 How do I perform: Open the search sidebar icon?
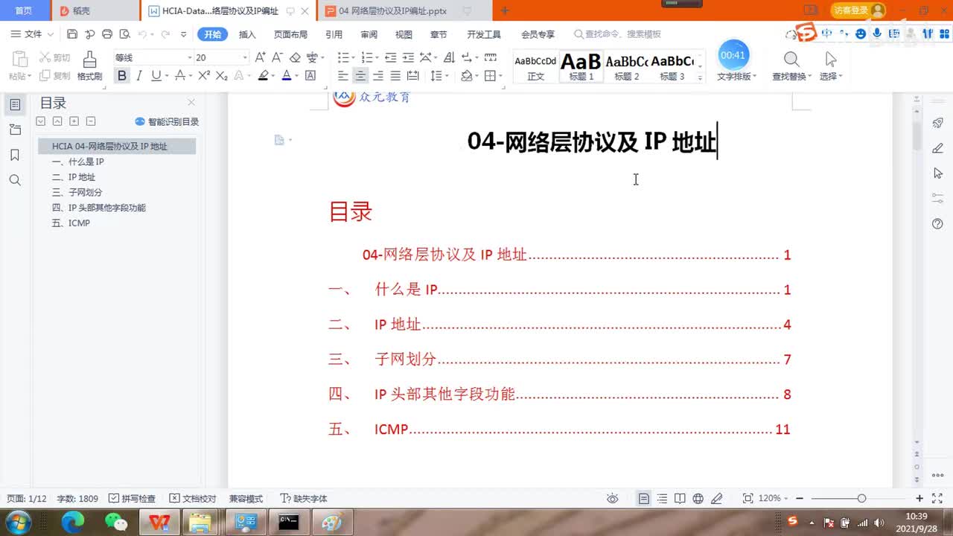pyautogui.click(x=15, y=180)
